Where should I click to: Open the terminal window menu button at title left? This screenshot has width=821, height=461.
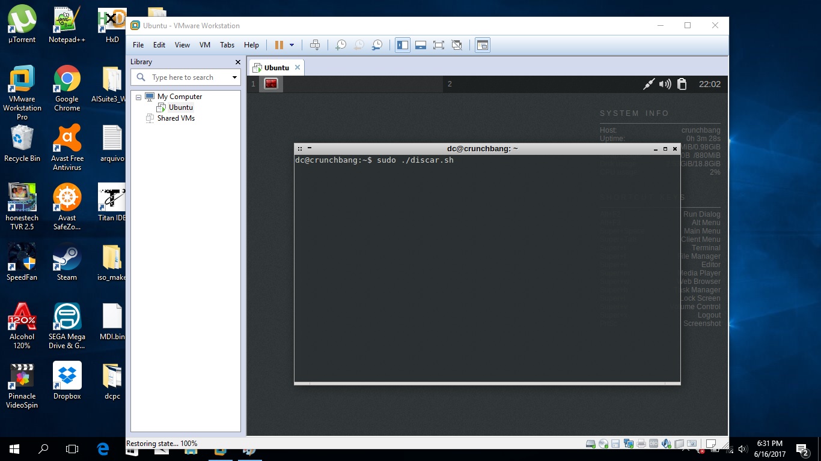[300, 148]
